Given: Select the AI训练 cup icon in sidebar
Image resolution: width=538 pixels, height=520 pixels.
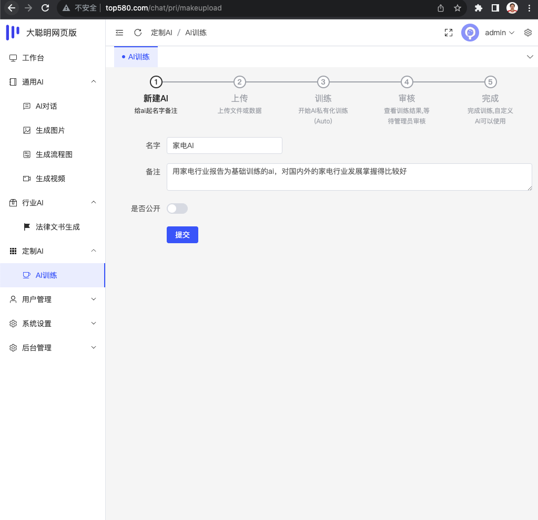Looking at the screenshot, I should 26,275.
